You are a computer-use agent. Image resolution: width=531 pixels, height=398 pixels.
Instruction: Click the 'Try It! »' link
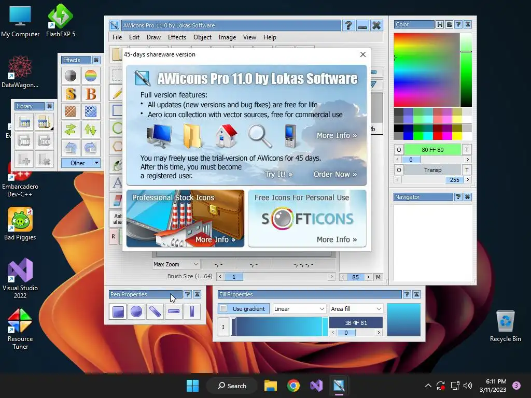278,174
